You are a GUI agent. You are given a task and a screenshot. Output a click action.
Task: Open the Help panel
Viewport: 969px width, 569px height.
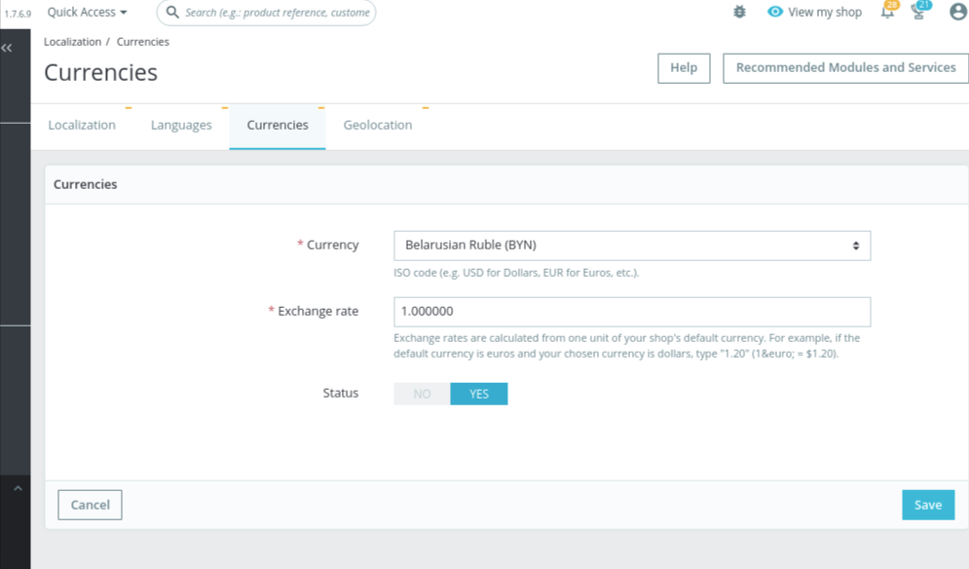(684, 68)
